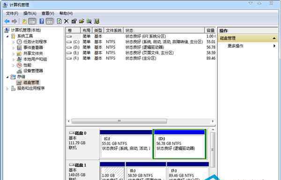Select 存储 tree item
The height and width of the screenshot is (180, 281).
pos(21,77)
